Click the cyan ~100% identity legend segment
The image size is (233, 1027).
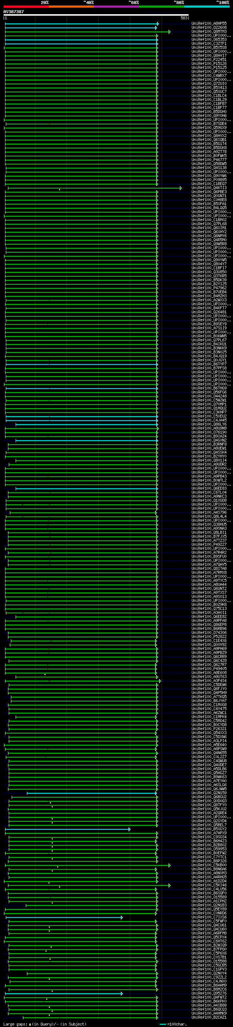207,7
